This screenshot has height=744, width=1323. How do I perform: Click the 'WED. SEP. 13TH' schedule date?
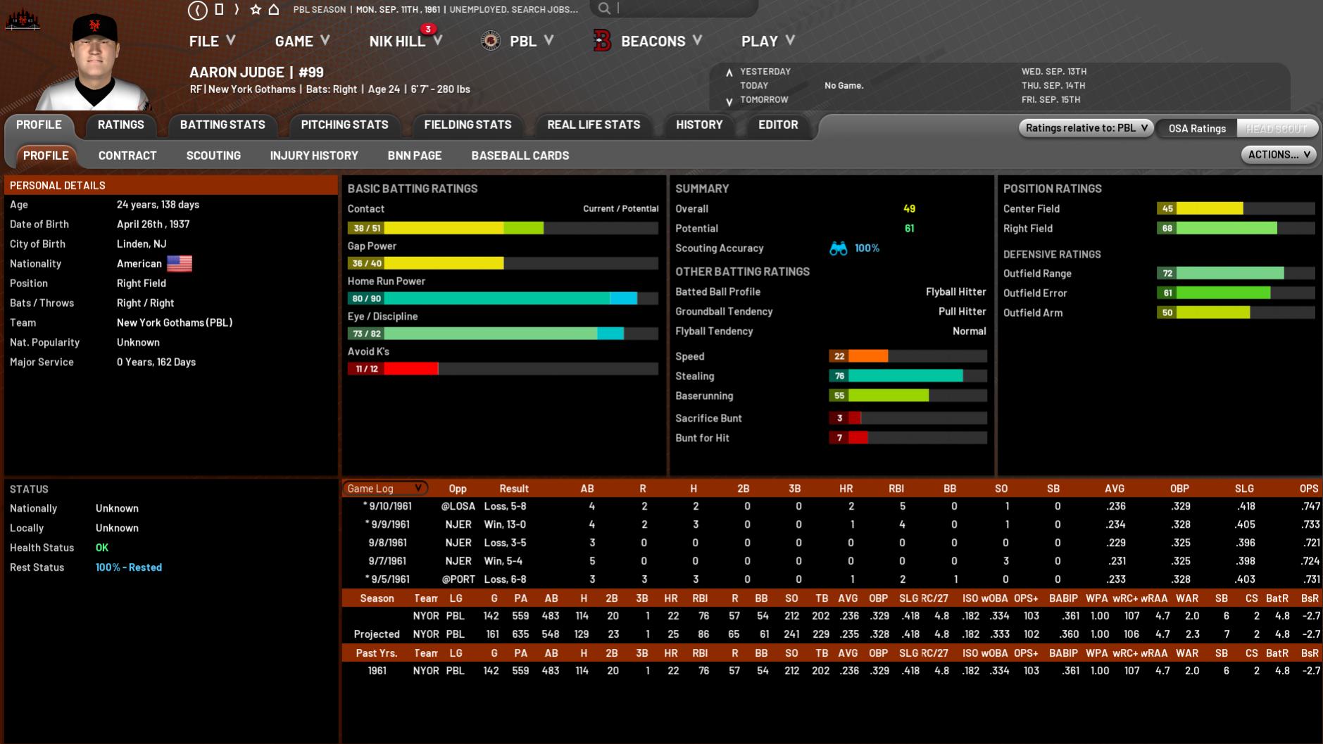(x=1054, y=71)
